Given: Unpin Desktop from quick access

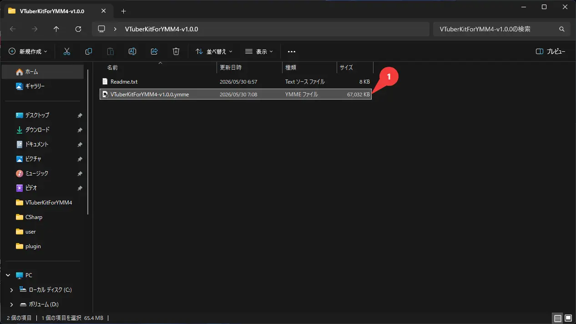Looking at the screenshot, I should (80, 115).
